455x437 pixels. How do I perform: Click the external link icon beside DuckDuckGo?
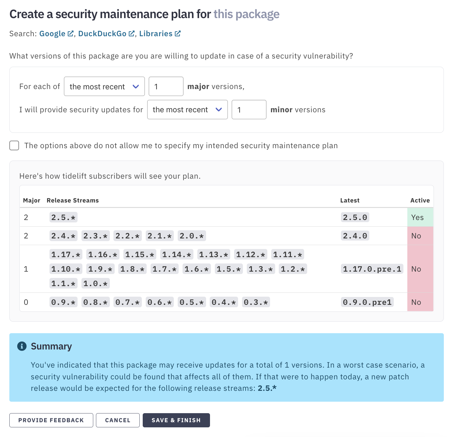131,33
